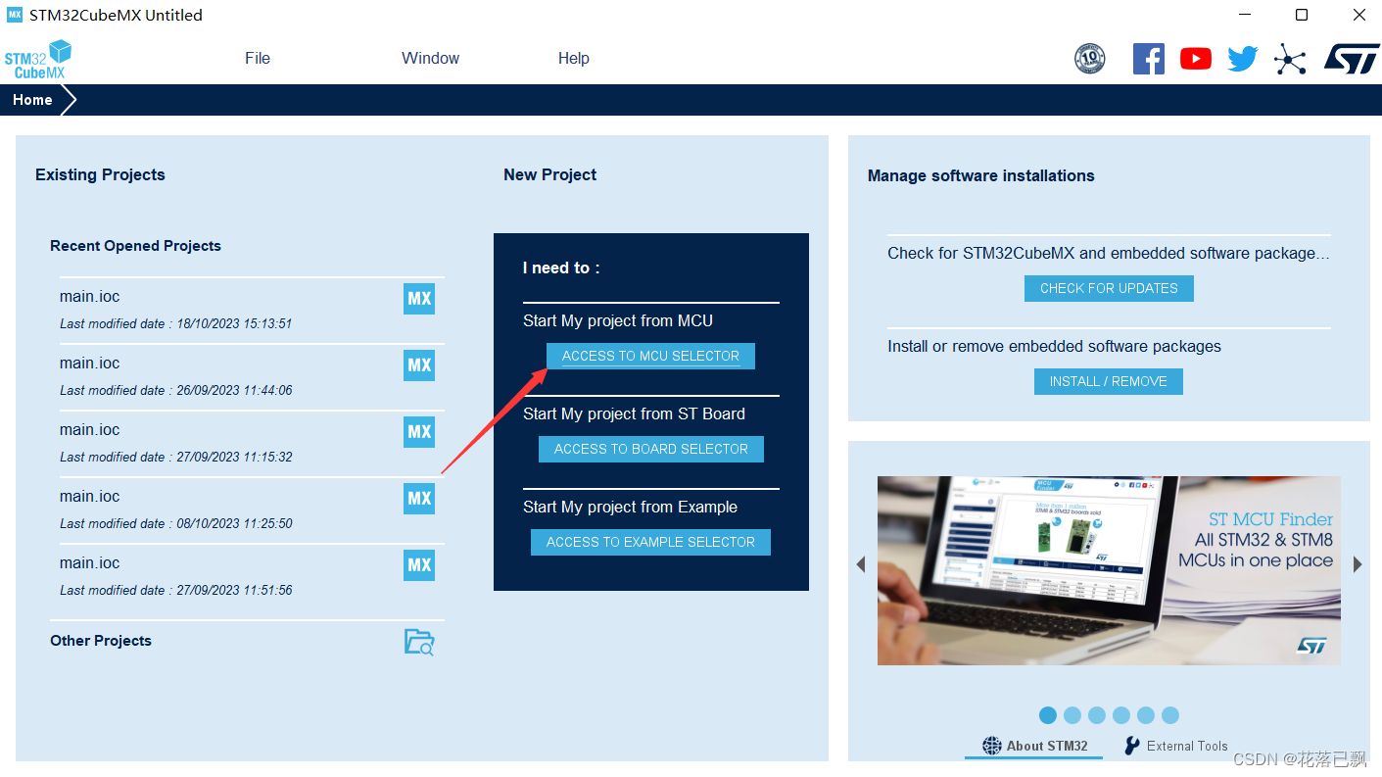Switch to the About STM32 tab
1382x777 pixels.
tap(1034, 746)
